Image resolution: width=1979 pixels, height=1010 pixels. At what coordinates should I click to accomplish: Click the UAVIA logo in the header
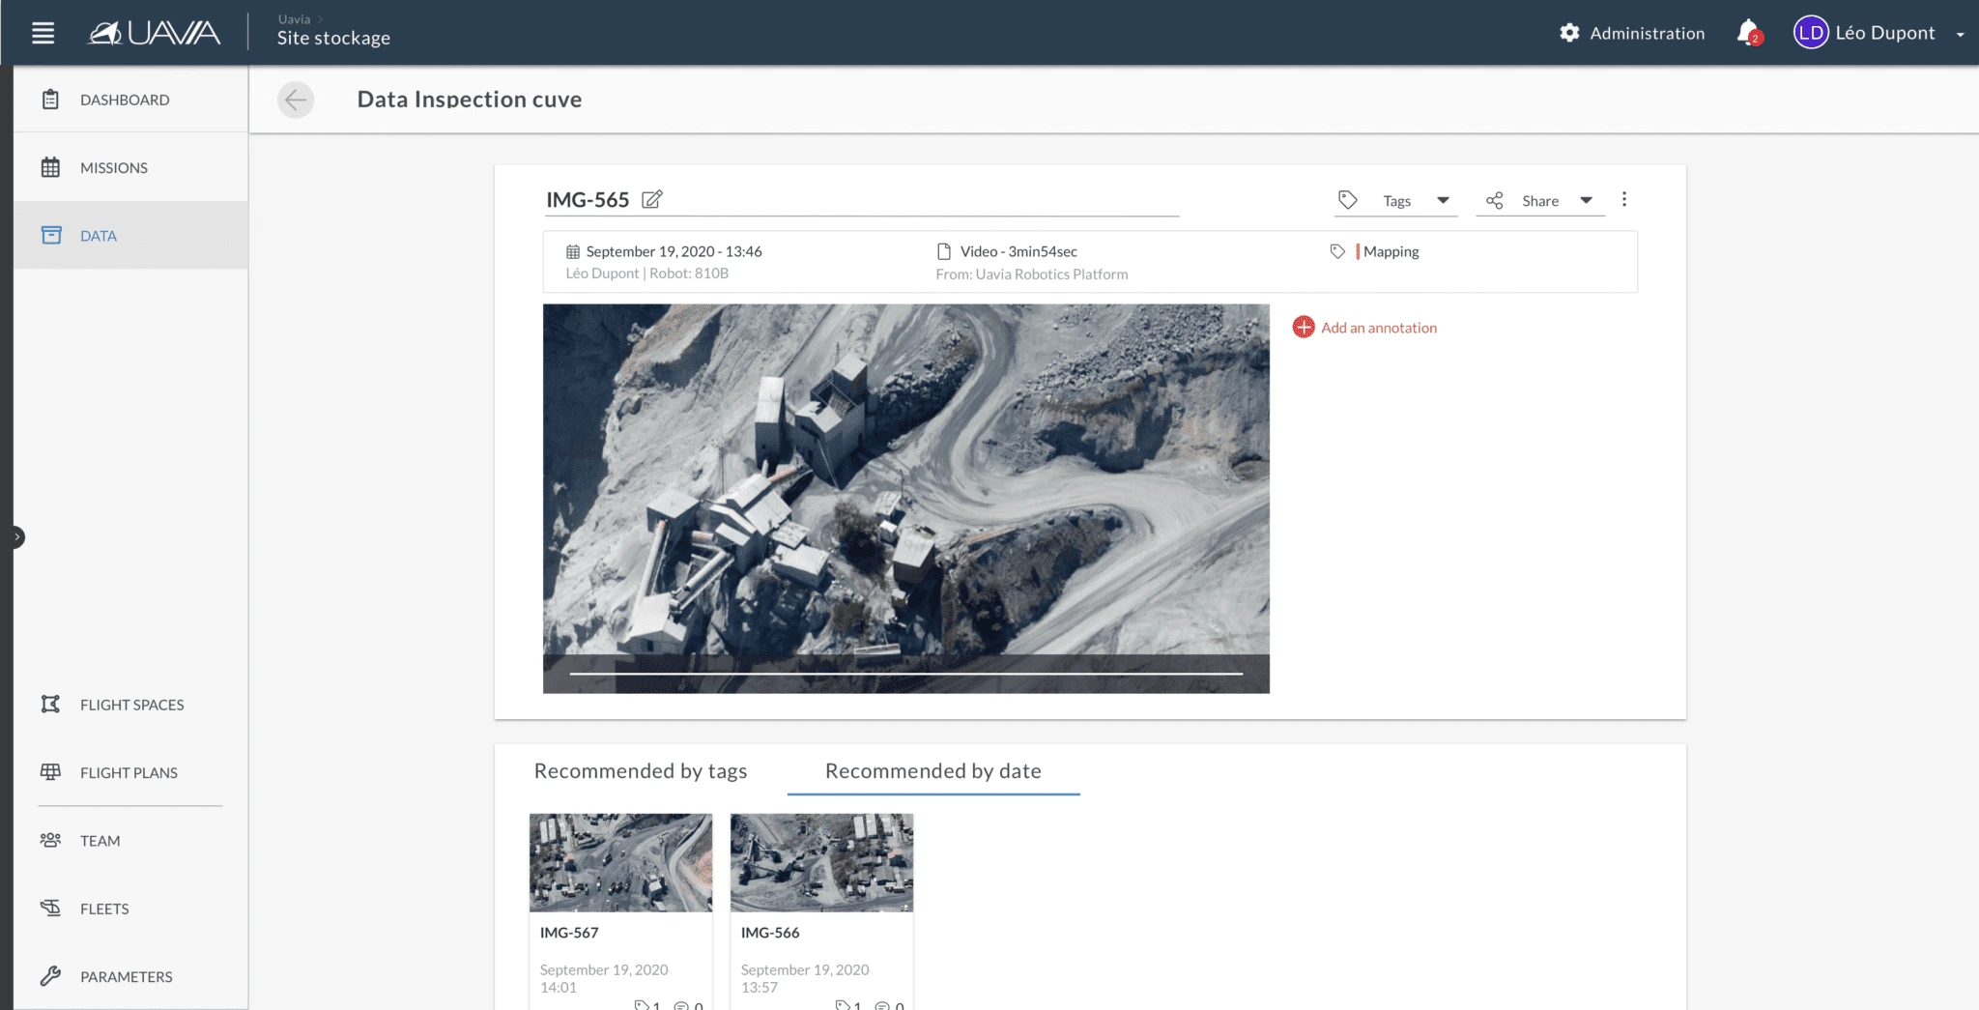pyautogui.click(x=153, y=32)
